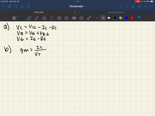Select the Lasso tool
Viewport: 155px width, 116px height.
point(52,18)
